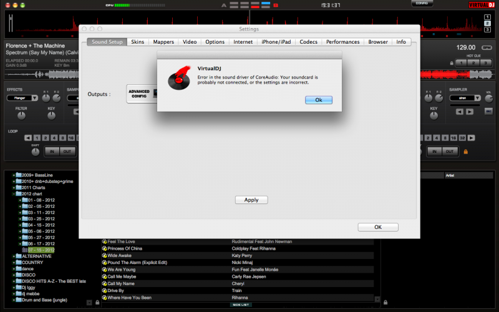Open the Codecs tab
The image size is (499, 312).
308,42
